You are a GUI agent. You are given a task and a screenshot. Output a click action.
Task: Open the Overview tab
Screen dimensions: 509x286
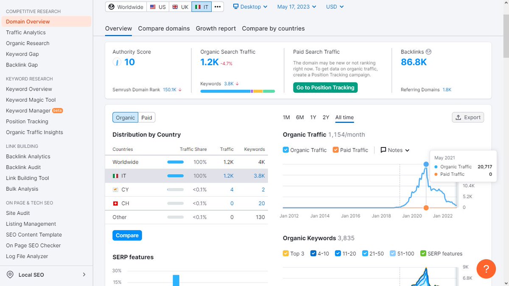[x=119, y=28]
